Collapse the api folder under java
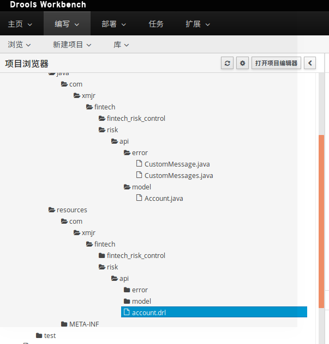This screenshot has height=344, width=329. coord(120,142)
